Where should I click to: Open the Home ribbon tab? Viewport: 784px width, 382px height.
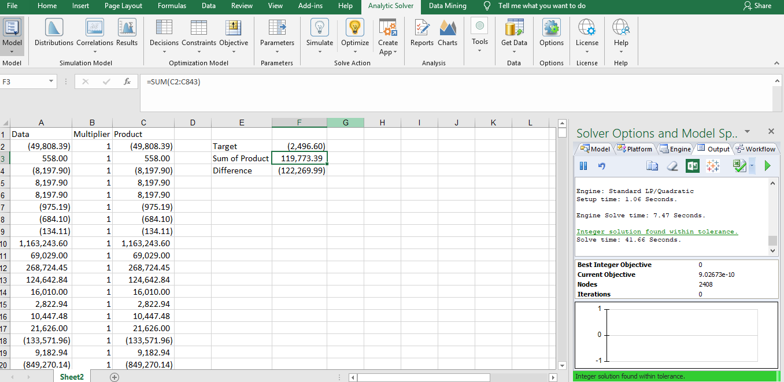[x=47, y=6]
